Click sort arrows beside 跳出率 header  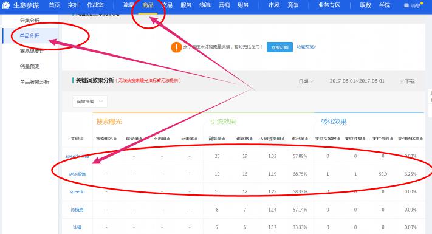306,139
